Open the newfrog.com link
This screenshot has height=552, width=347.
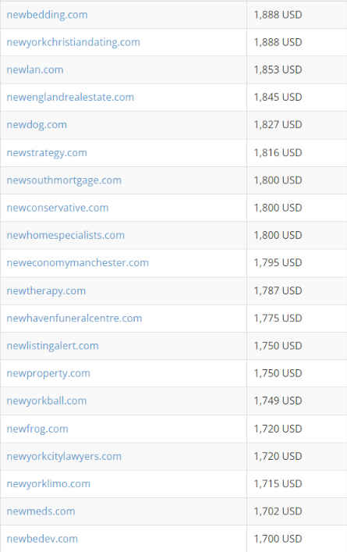click(x=37, y=429)
